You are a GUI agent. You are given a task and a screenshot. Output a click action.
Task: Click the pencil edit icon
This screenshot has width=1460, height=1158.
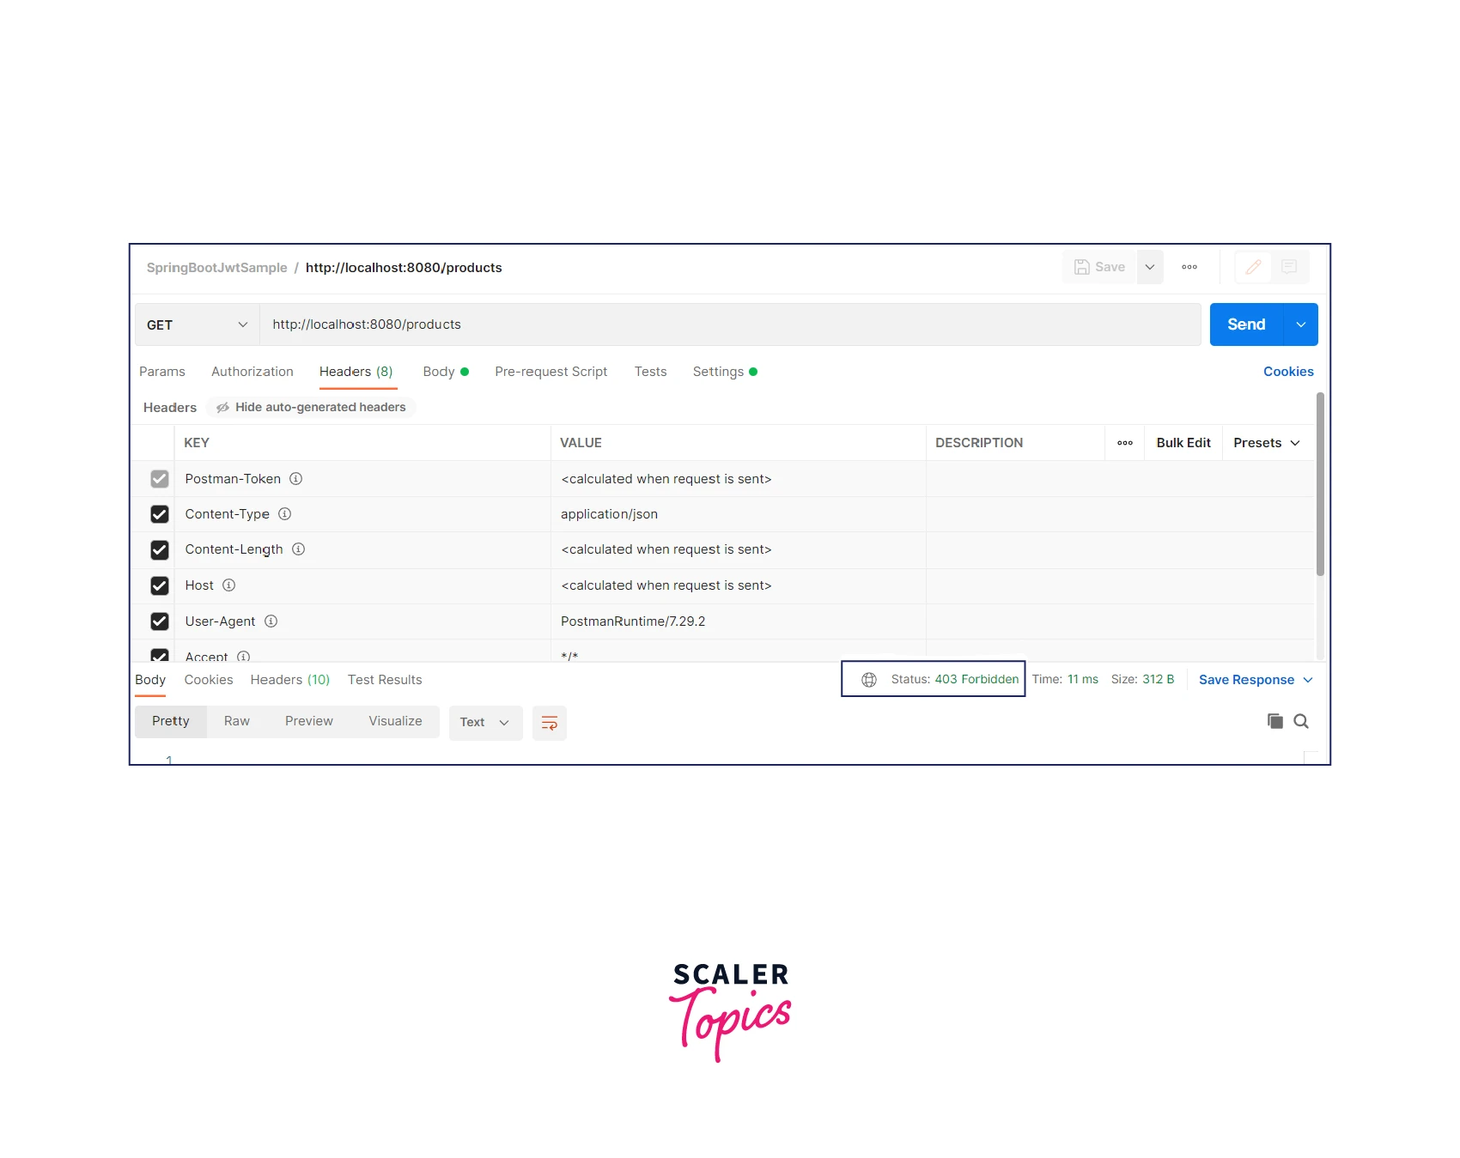pyautogui.click(x=1254, y=267)
